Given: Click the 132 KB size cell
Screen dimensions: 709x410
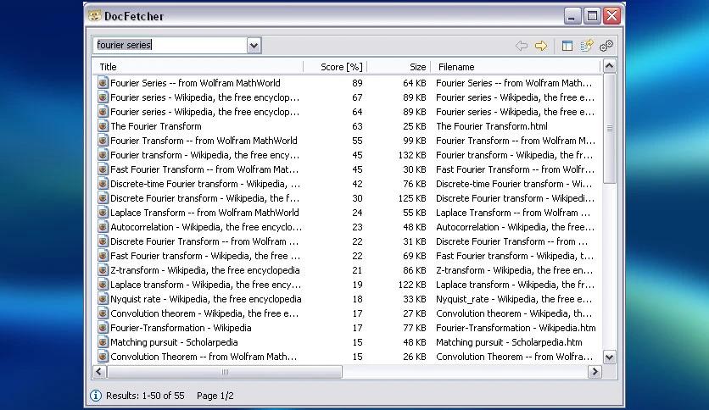Looking at the screenshot, I should click(412, 155).
